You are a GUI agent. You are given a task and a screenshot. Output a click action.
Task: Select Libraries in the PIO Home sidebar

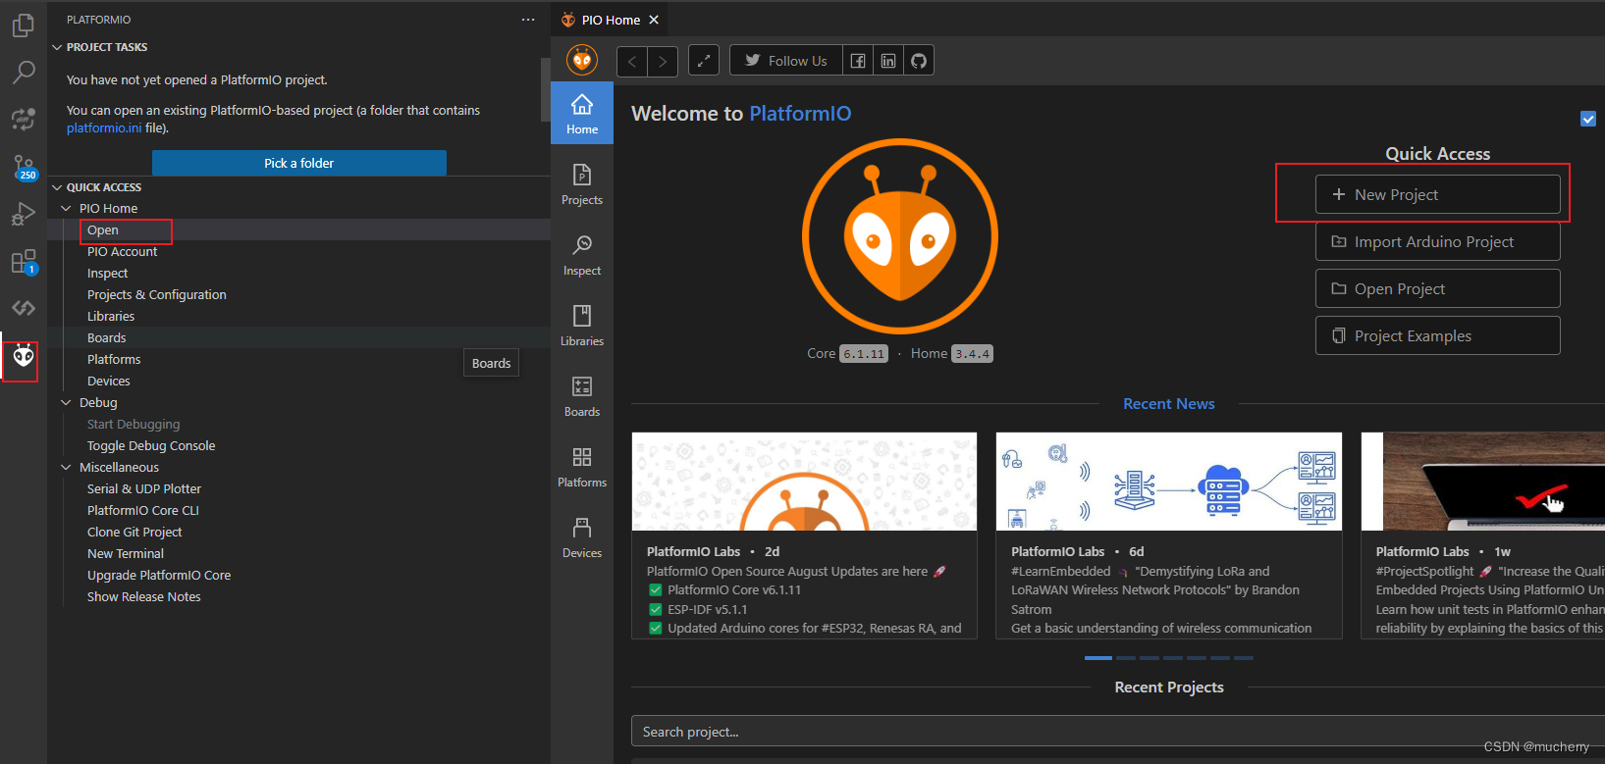(582, 326)
